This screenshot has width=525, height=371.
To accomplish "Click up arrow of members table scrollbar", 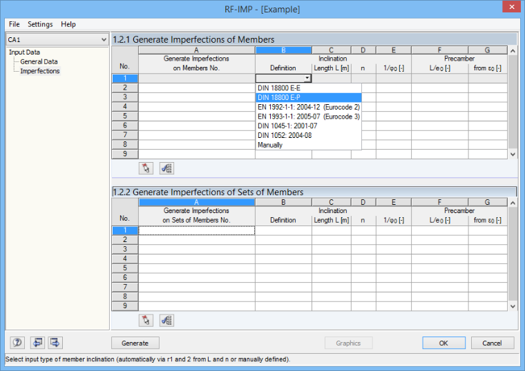I will point(513,51).
